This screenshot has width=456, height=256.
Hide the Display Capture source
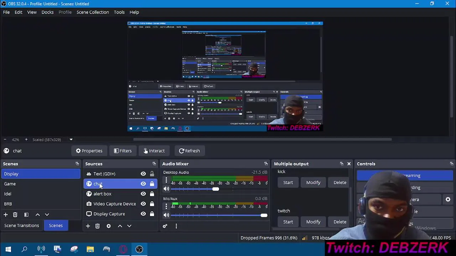(x=143, y=214)
